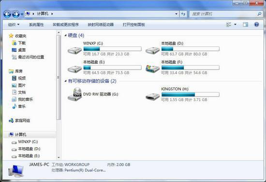
Task: Select the 本地磁盘 (E:) drive icon
Action: click(x=74, y=69)
